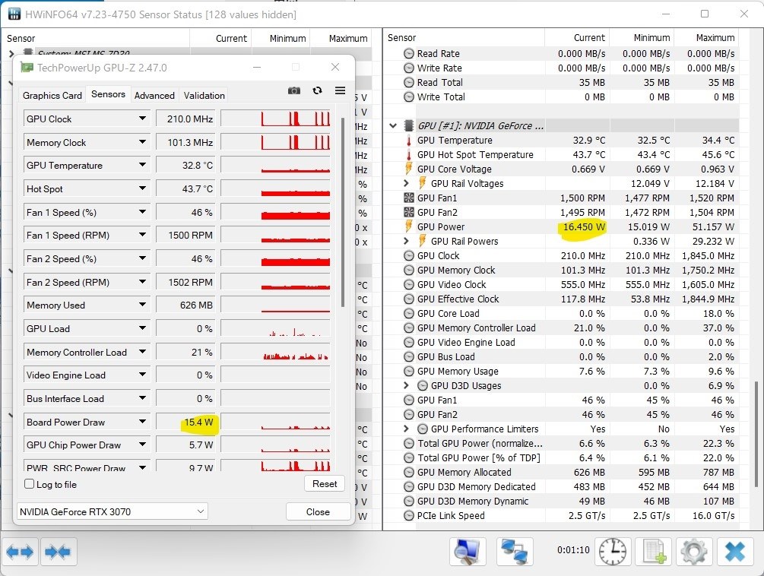Click the Close button in GPU-Z
This screenshot has width=764, height=576.
(318, 511)
